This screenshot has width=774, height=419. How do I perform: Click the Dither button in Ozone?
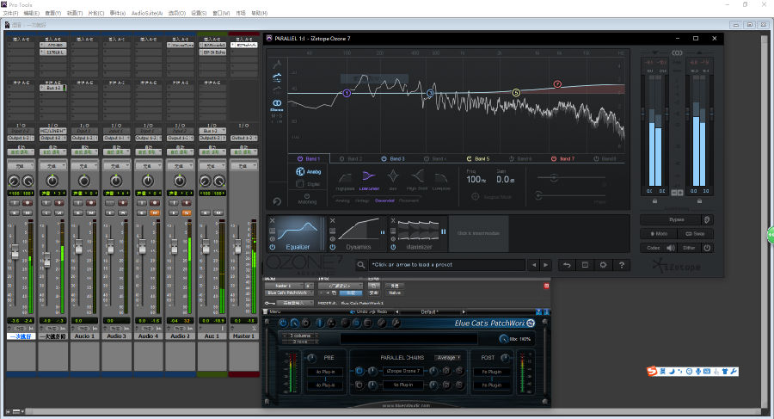[x=689, y=248]
